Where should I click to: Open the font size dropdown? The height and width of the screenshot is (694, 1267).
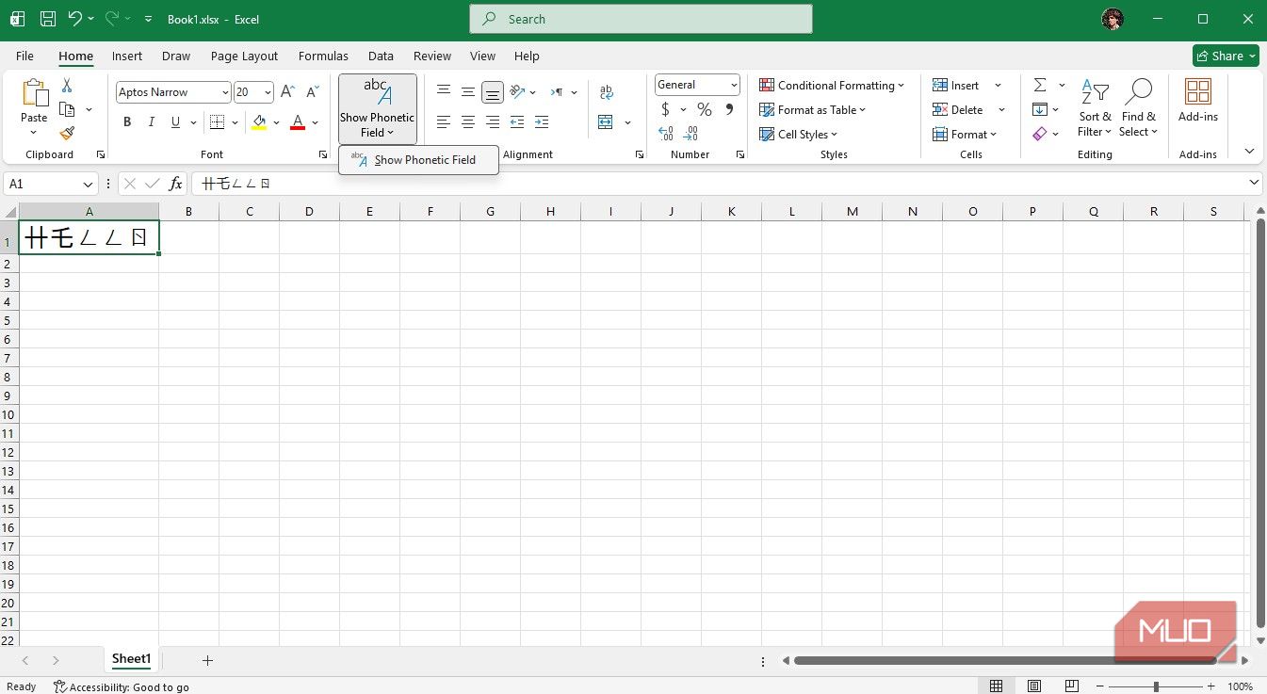(x=268, y=92)
